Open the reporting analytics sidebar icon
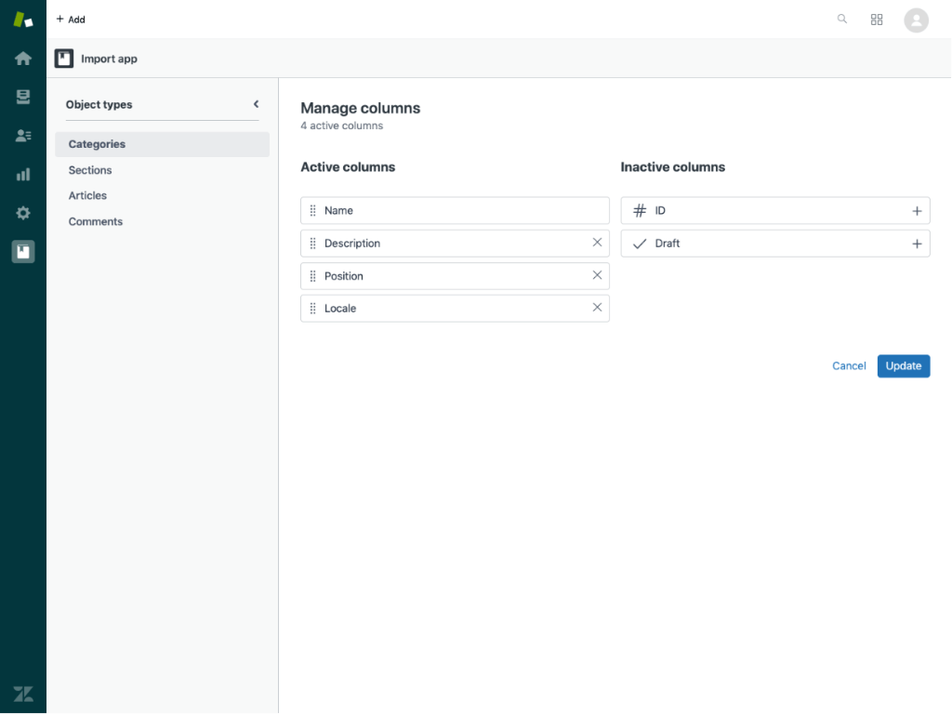 [22, 174]
